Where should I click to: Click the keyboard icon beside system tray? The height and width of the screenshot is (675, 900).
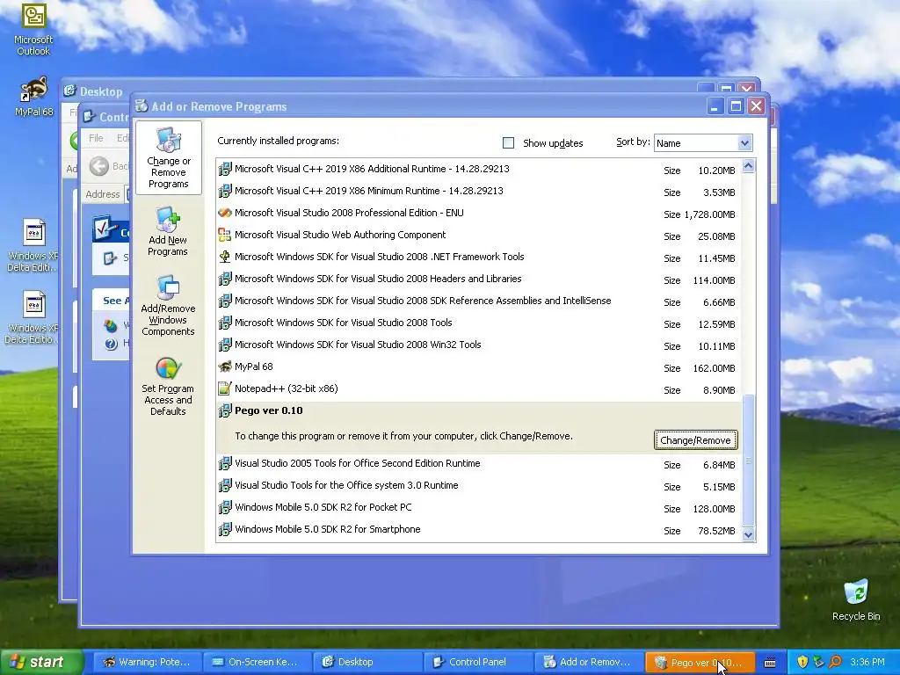coord(770,663)
